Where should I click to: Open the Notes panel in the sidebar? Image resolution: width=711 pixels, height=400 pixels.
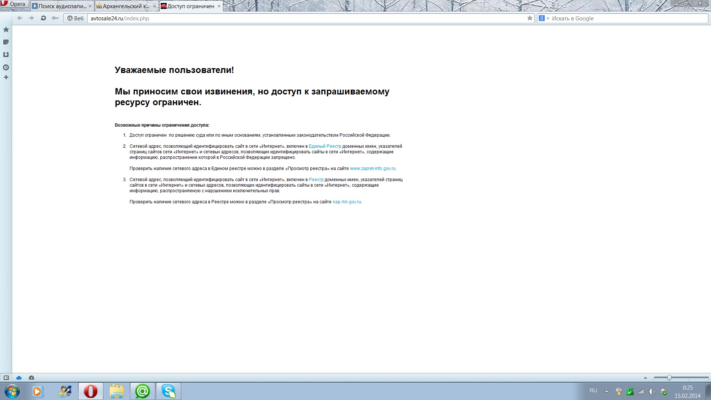(6, 42)
